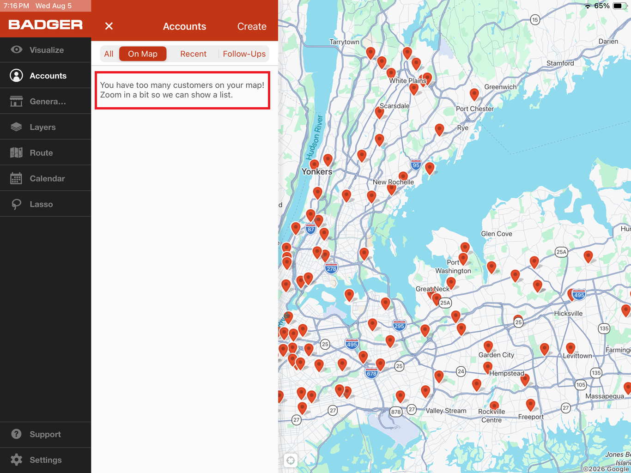This screenshot has height=473, width=631.
Task: Open the Support link
Action: point(46,434)
